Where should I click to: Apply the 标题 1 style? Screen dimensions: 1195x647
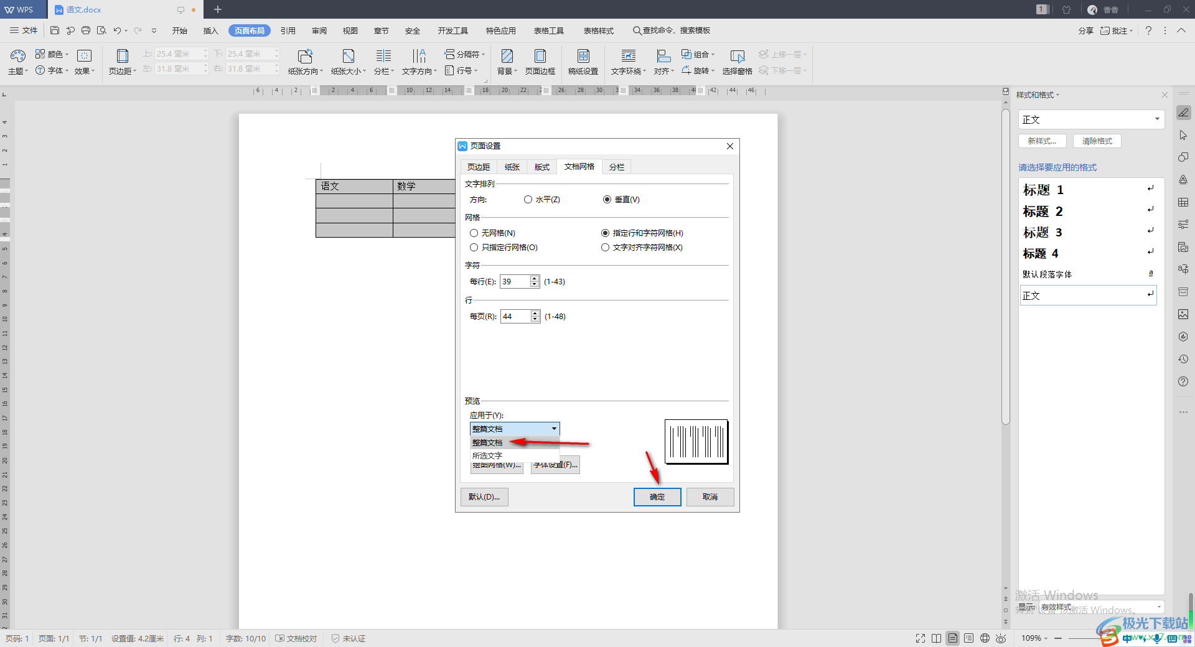[x=1088, y=190]
